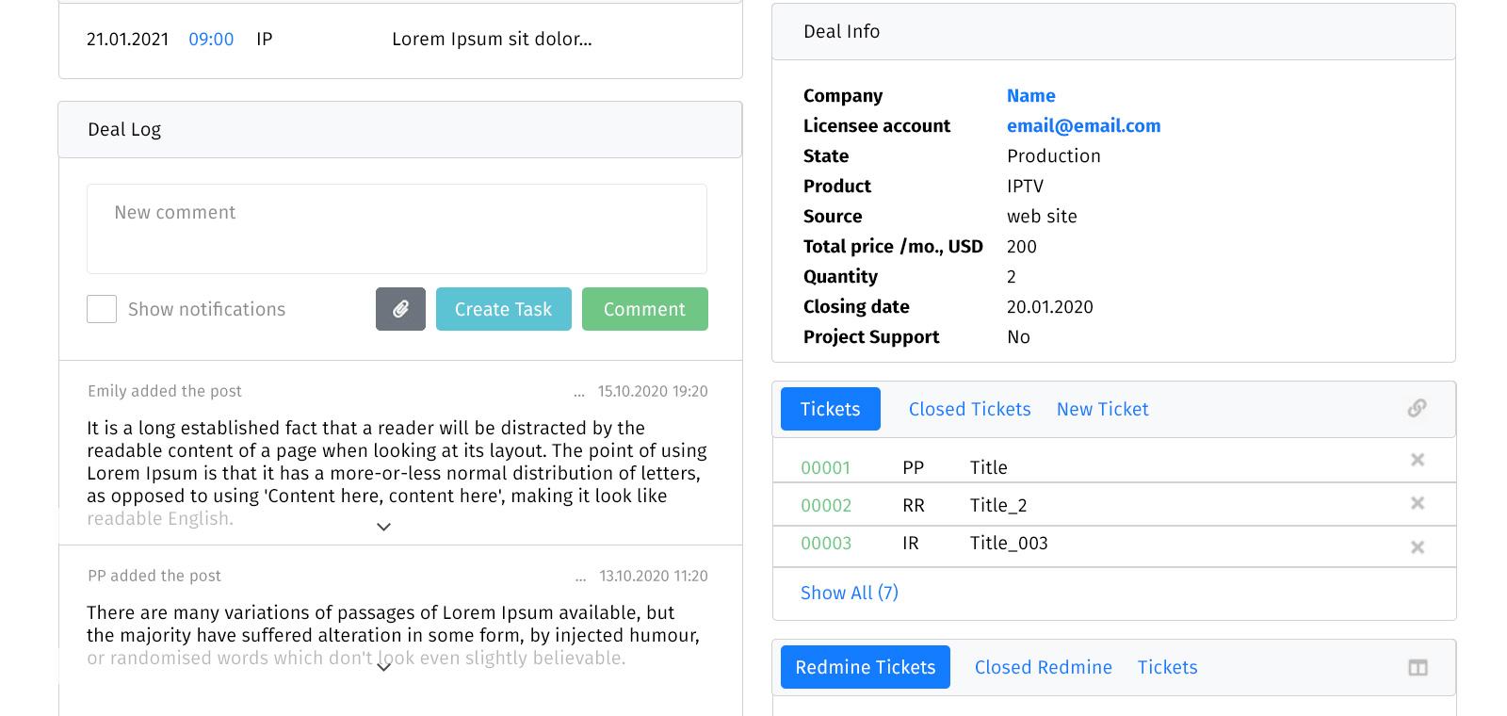Submit with the green Comment button

[x=644, y=309]
